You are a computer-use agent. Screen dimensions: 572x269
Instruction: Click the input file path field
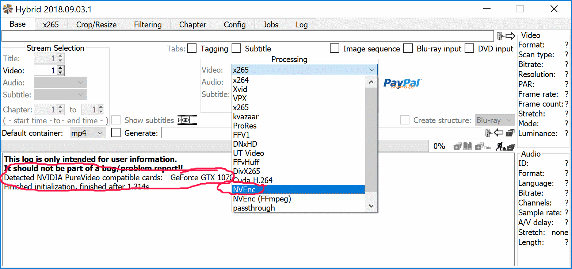coord(248,36)
